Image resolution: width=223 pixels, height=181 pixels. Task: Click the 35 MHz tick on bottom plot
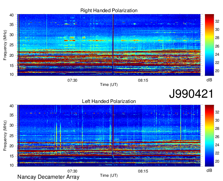pyautogui.click(x=11, y=115)
